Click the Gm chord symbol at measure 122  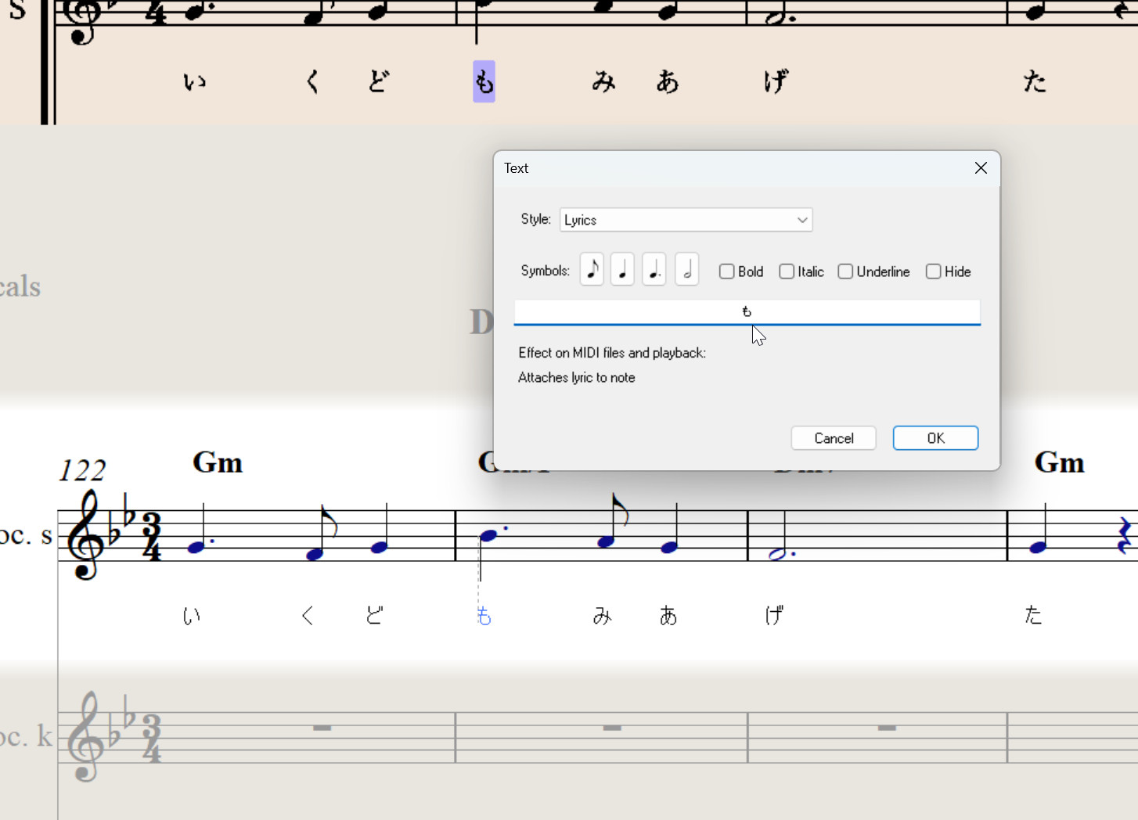coord(218,463)
